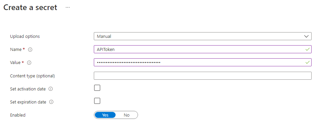Click the green checkmark in the Value field
Screen dimensions: 327x135
(x=307, y=62)
